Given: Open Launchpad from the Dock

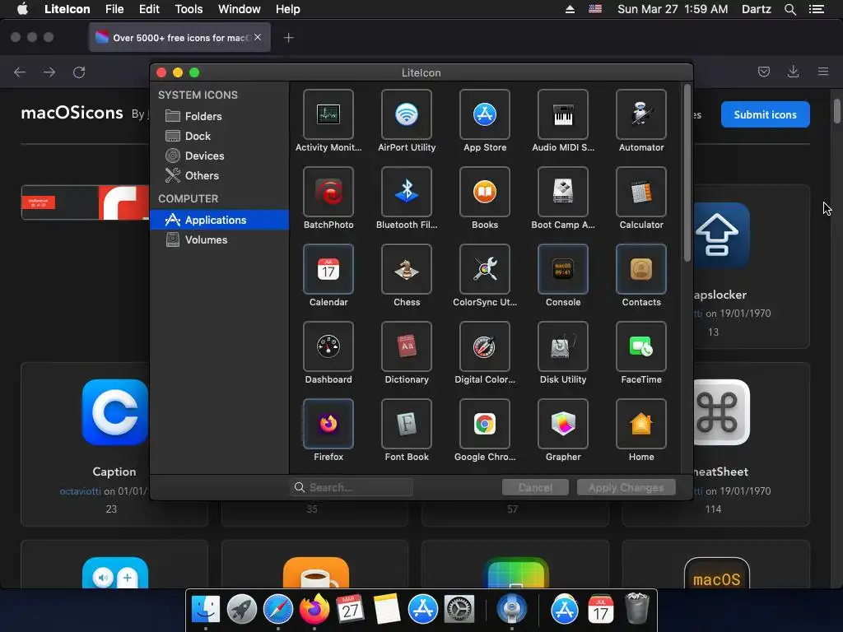Looking at the screenshot, I should 242,609.
